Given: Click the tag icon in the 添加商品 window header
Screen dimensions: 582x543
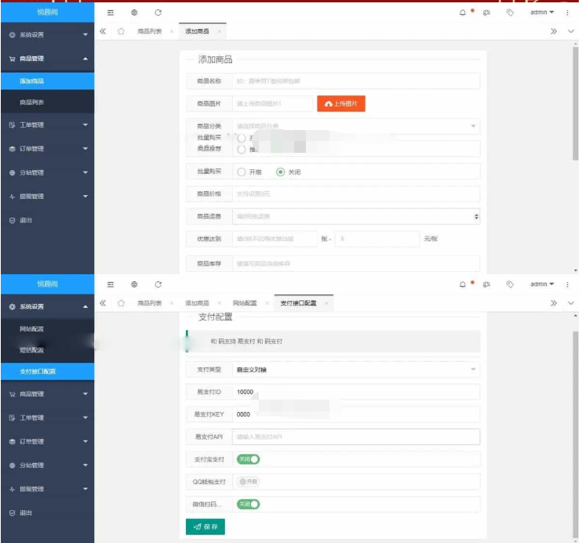Looking at the screenshot, I should click(x=510, y=13).
